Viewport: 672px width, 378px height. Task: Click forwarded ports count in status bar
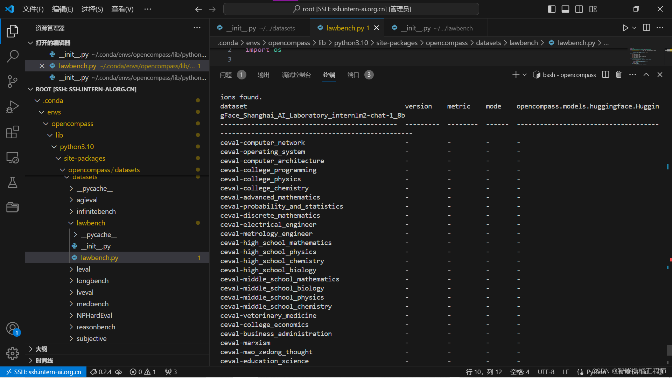click(x=171, y=372)
